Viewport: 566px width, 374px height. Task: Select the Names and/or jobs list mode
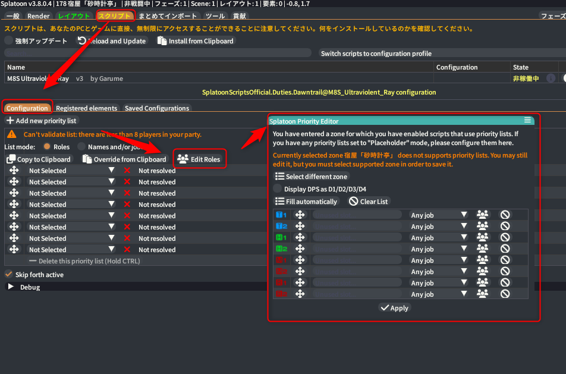[x=81, y=146]
